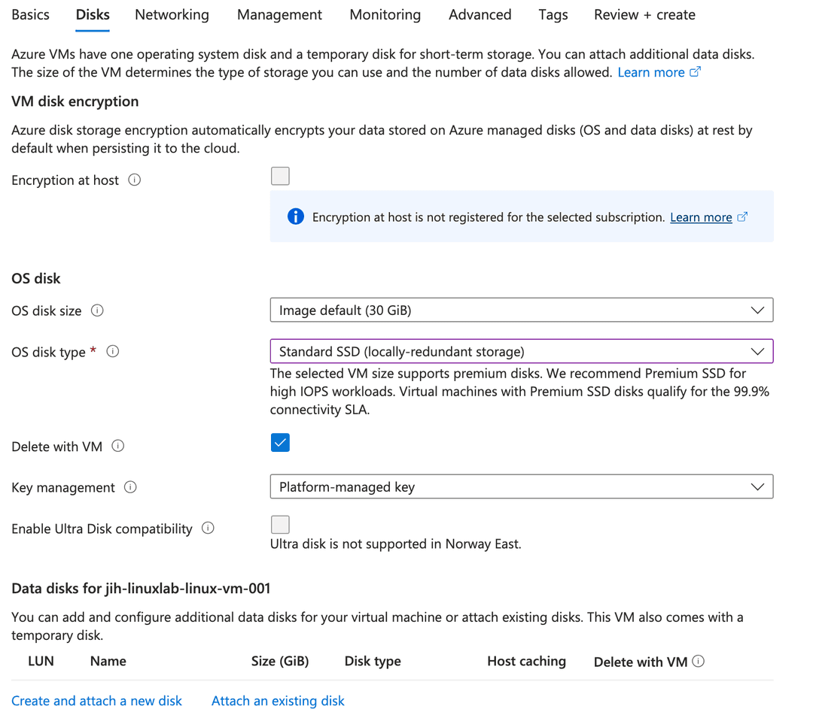The width and height of the screenshot is (813, 727).
Task: Click info icon beside OS disk type
Action: pos(113,351)
